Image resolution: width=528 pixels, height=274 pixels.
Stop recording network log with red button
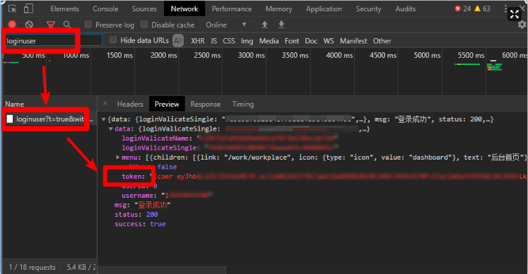[x=12, y=25]
